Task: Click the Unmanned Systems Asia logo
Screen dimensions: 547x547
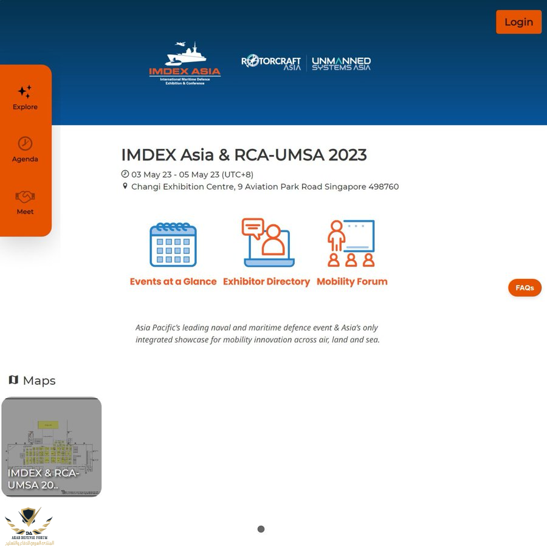Action: click(x=341, y=63)
